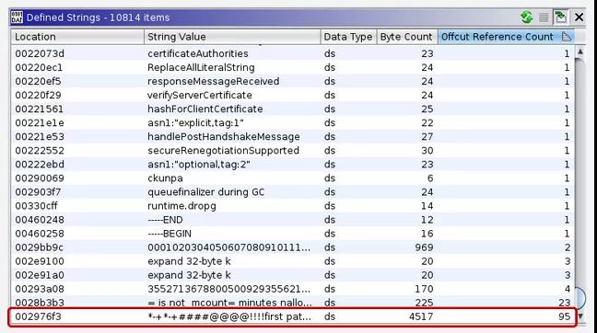
Task: Sort by the Location column header
Action: pos(77,37)
